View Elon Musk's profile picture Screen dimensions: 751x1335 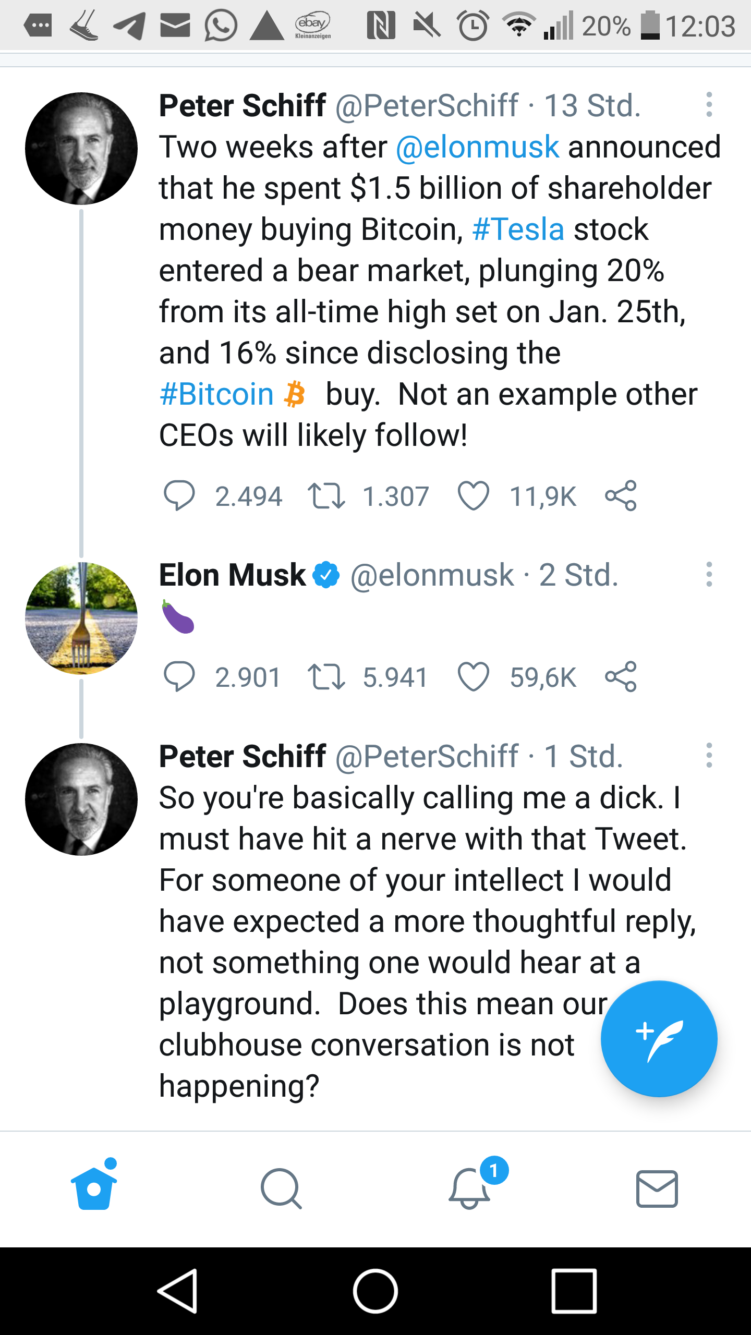(x=81, y=618)
